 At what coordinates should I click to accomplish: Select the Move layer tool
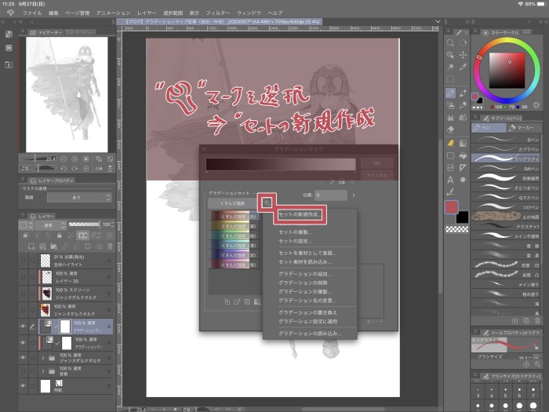(x=463, y=55)
